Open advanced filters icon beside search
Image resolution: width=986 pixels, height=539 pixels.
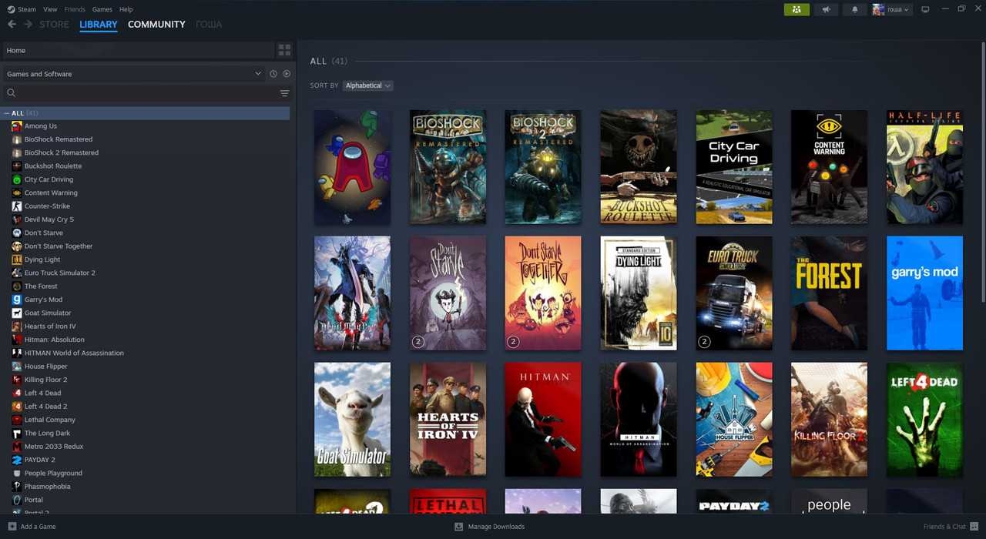tap(284, 93)
